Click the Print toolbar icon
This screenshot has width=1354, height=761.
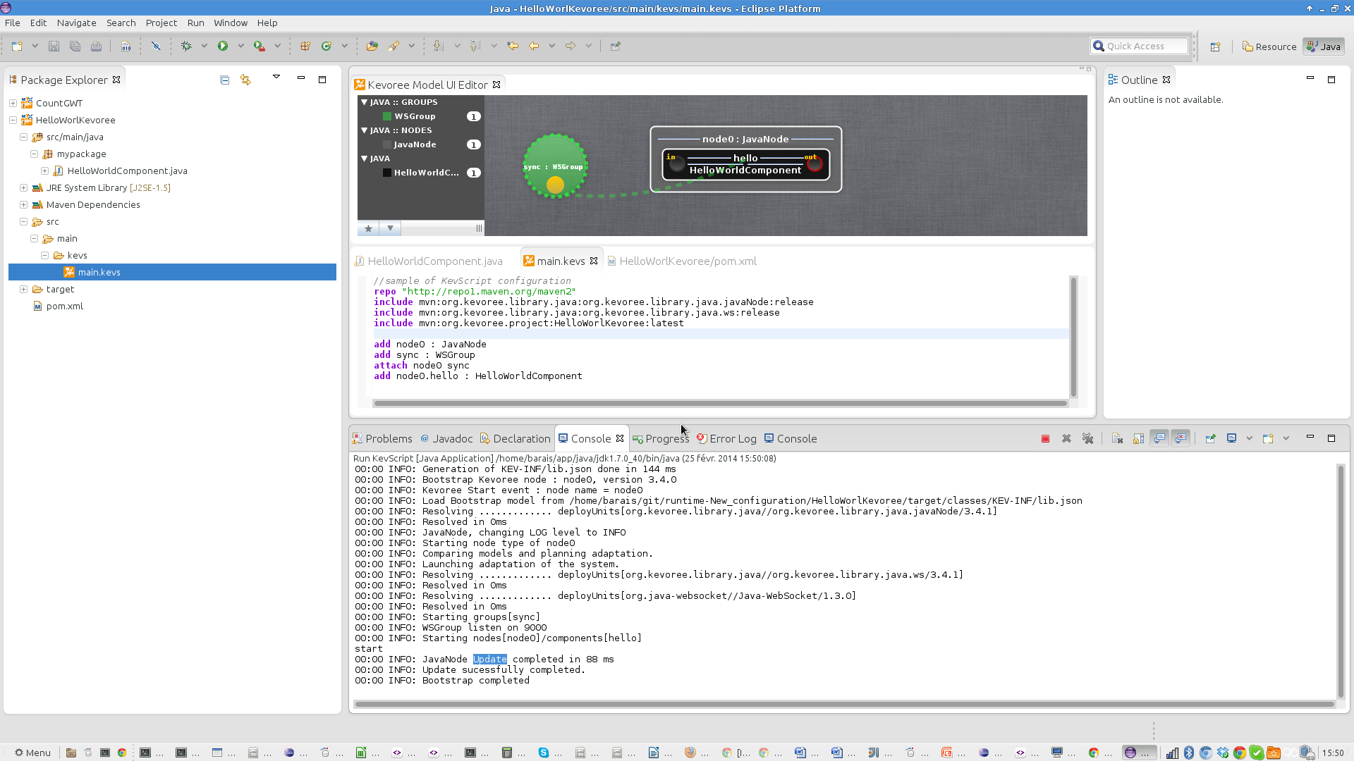point(97,46)
